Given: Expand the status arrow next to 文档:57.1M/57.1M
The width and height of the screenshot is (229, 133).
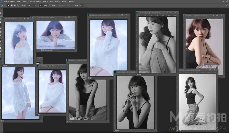Looking at the screenshot, I should pyautogui.click(x=58, y=50).
